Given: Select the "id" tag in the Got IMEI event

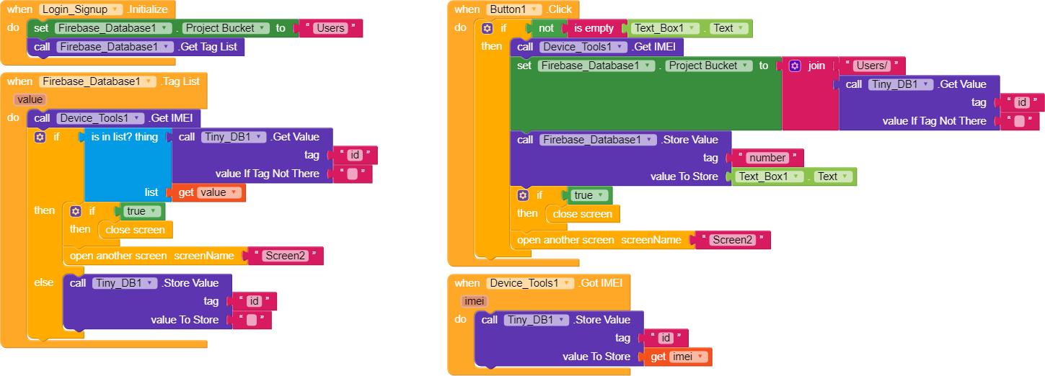Looking at the screenshot, I should pos(665,338).
